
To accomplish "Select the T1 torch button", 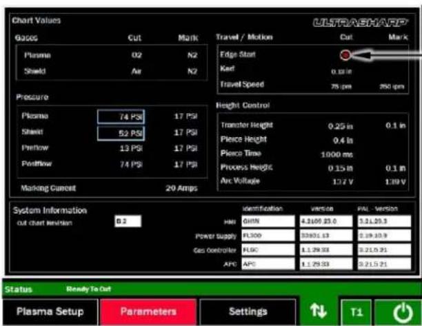I will pyautogui.click(x=356, y=312).
